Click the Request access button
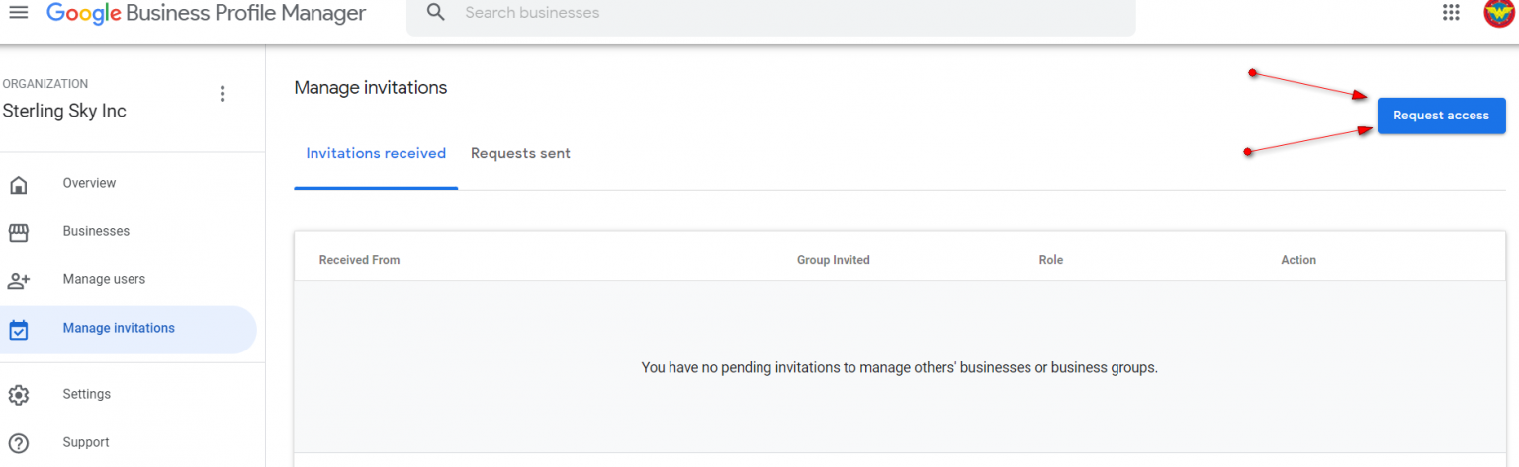The height and width of the screenshot is (467, 1519). click(1441, 116)
